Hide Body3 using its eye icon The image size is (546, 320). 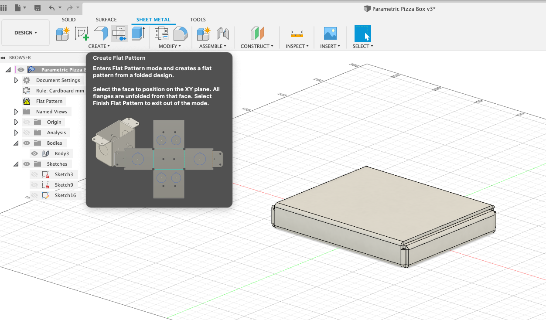click(x=34, y=153)
